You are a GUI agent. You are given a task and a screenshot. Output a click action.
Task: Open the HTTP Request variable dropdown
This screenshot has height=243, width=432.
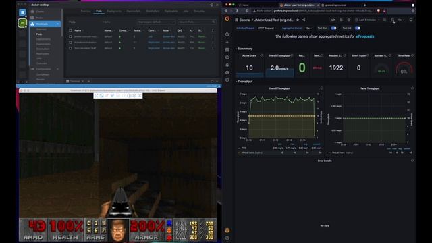point(267,28)
